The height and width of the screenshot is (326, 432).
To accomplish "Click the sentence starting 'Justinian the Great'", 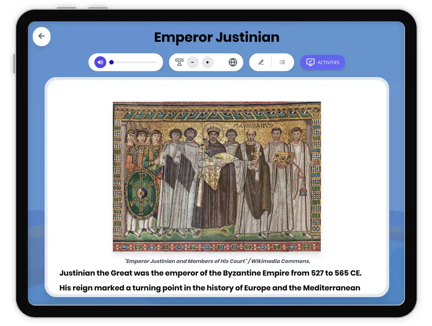I will coord(210,273).
